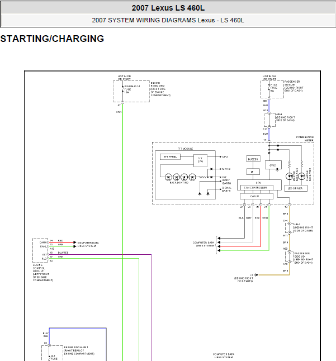Click the CANL terminal label

(x=43, y=246)
